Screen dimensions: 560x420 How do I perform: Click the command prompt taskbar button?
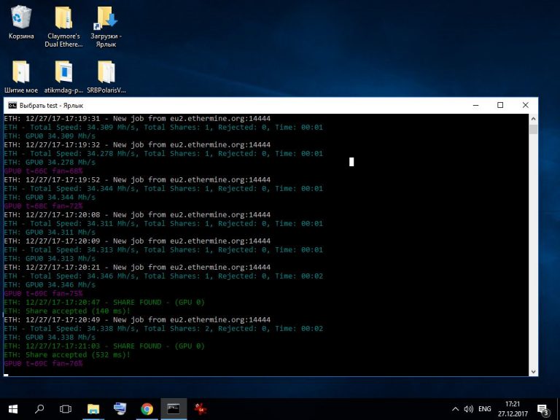point(174,408)
